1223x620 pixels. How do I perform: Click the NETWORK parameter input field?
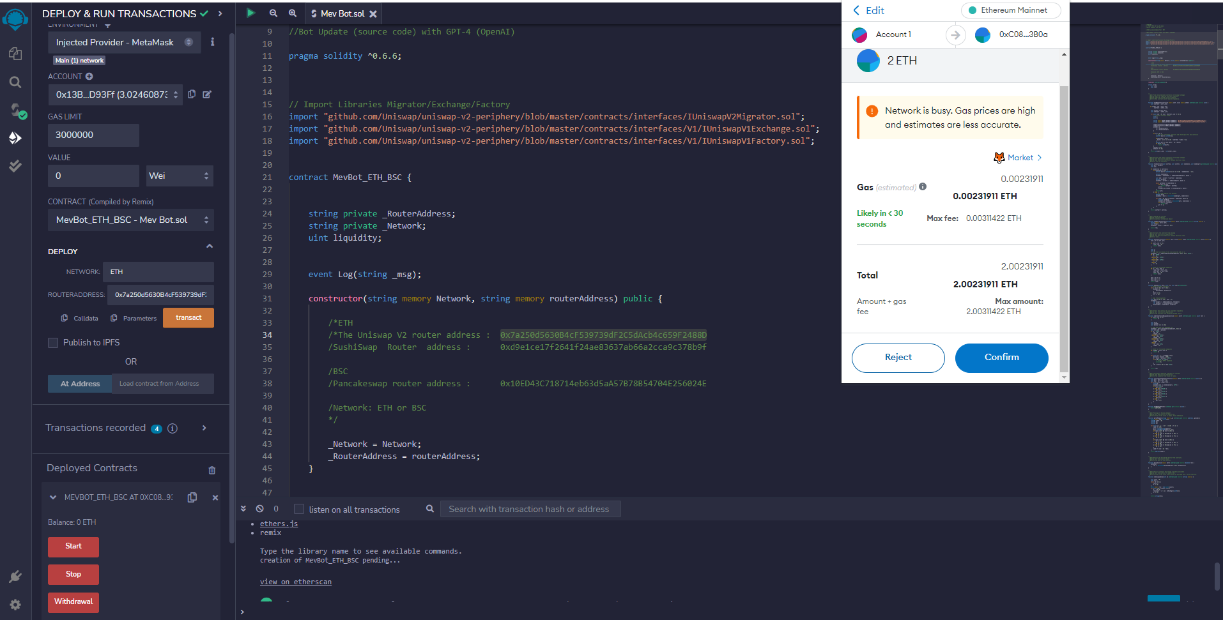click(x=158, y=272)
